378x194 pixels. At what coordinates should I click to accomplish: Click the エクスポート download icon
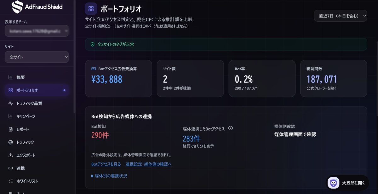coord(10,155)
